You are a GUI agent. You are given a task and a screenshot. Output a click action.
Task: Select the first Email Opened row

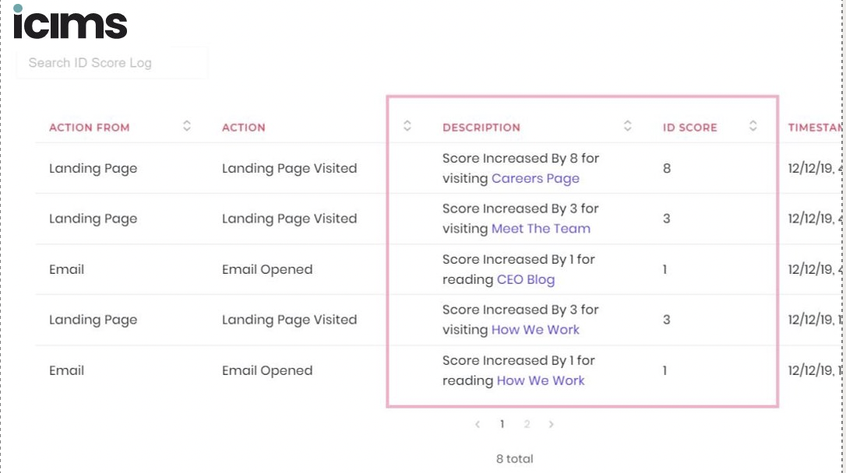438,269
